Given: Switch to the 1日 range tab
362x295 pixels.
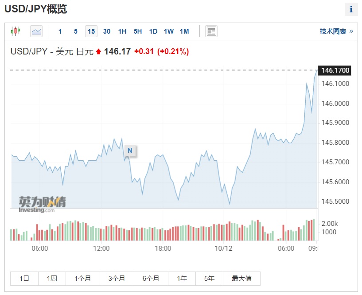Looking at the screenshot, I should 24,279.
